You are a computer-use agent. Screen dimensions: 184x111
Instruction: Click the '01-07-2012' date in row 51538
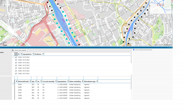pyautogui.click(x=26, y=63)
